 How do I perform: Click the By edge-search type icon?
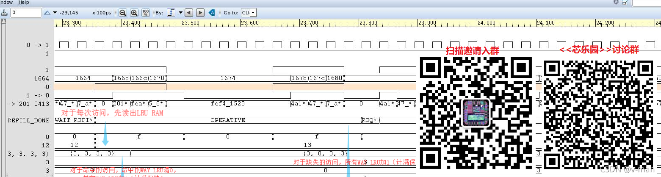tap(171, 13)
